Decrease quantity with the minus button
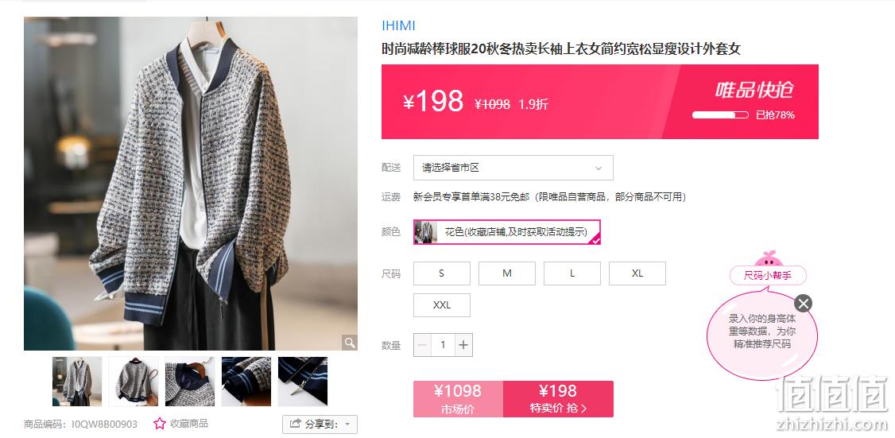Screen dimensions: 895x438 pyautogui.click(x=422, y=345)
